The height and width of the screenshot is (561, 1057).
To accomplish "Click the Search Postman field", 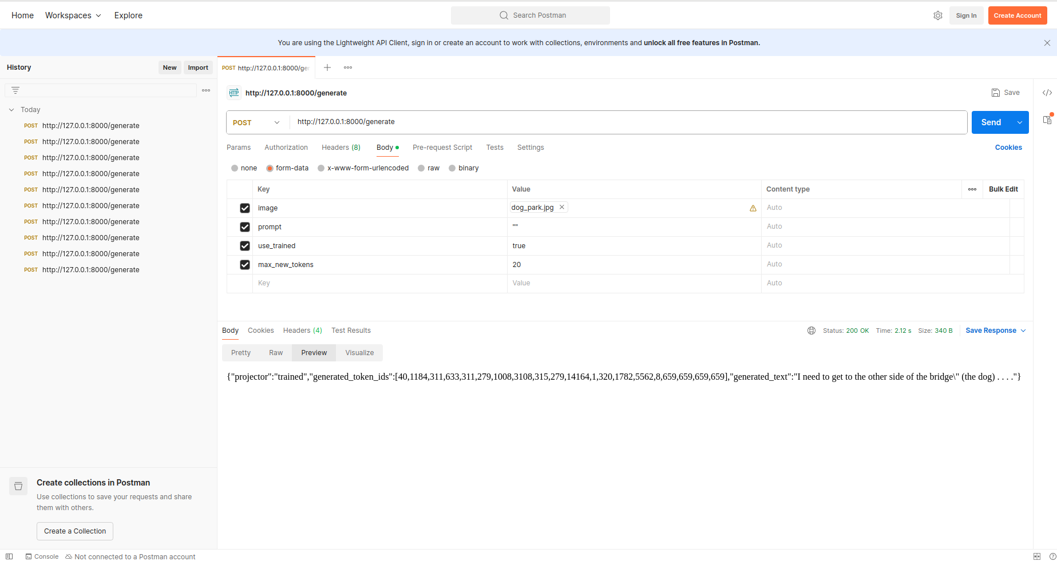I will click(x=531, y=15).
